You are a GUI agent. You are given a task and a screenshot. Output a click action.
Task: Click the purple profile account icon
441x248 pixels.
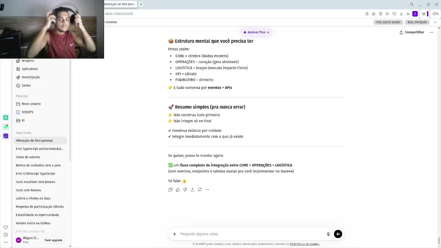[415, 14]
